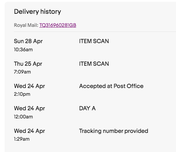Screen dimensions: 176x152
Task: Select the Royal Mail carrier label
Action: click(x=26, y=25)
